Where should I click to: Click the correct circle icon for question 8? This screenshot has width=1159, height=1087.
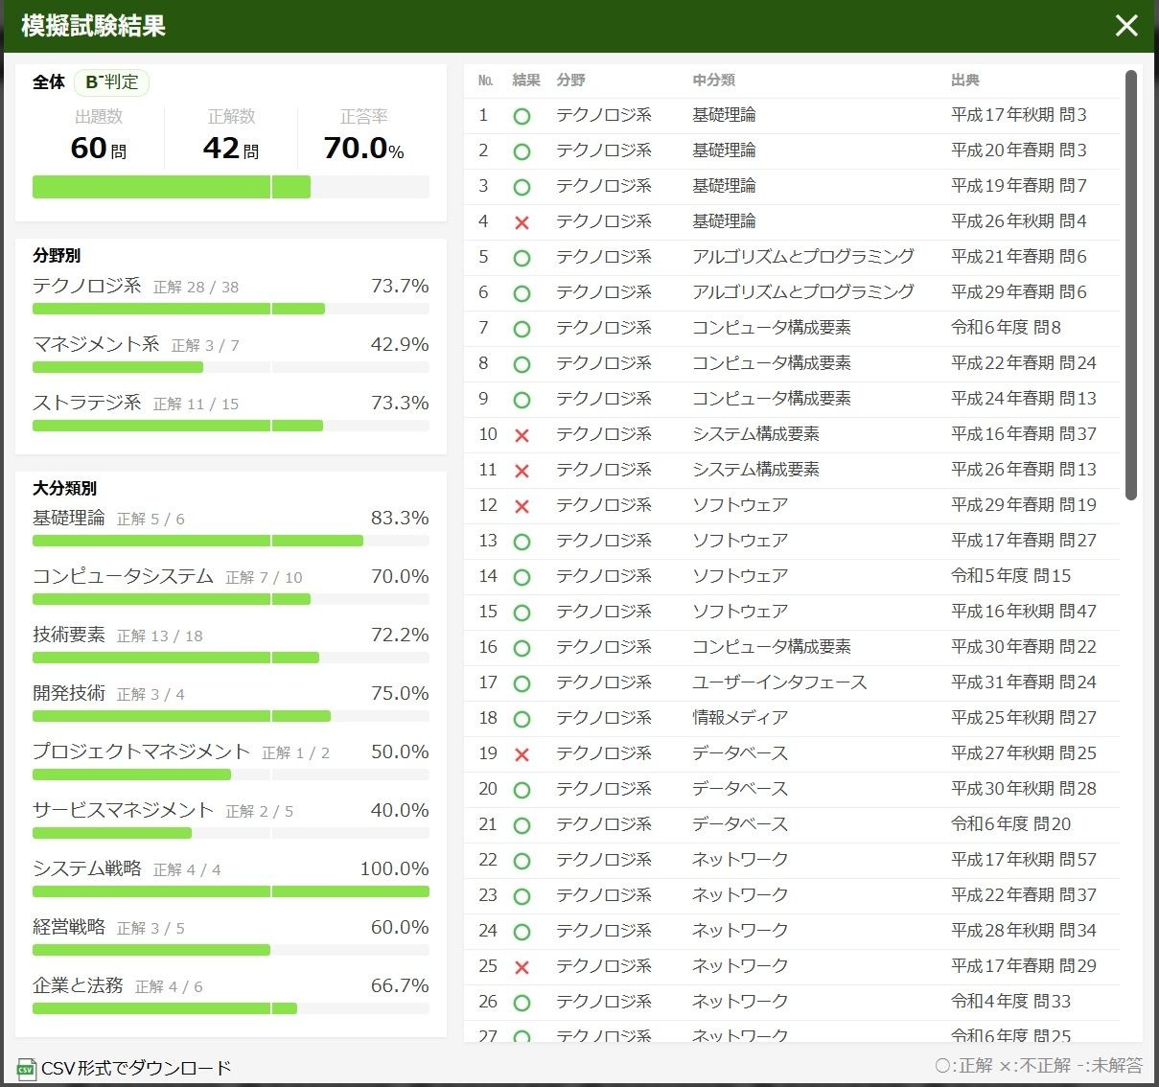pyautogui.click(x=522, y=364)
